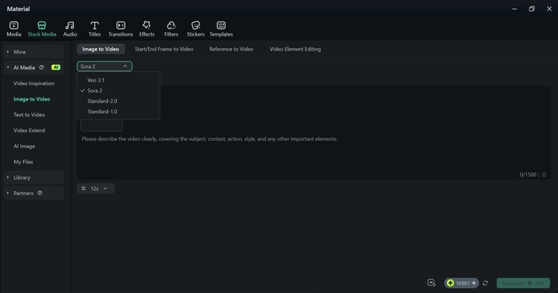Add credits with the plus icon
Viewport: 558px width, 293px height.
click(474, 283)
